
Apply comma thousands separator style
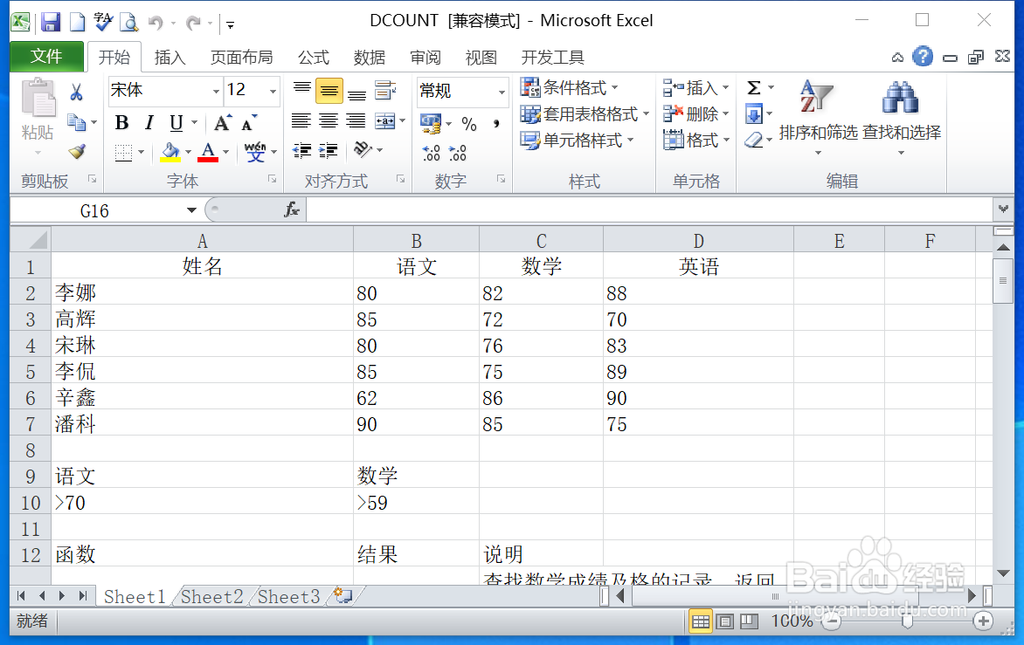click(x=496, y=124)
